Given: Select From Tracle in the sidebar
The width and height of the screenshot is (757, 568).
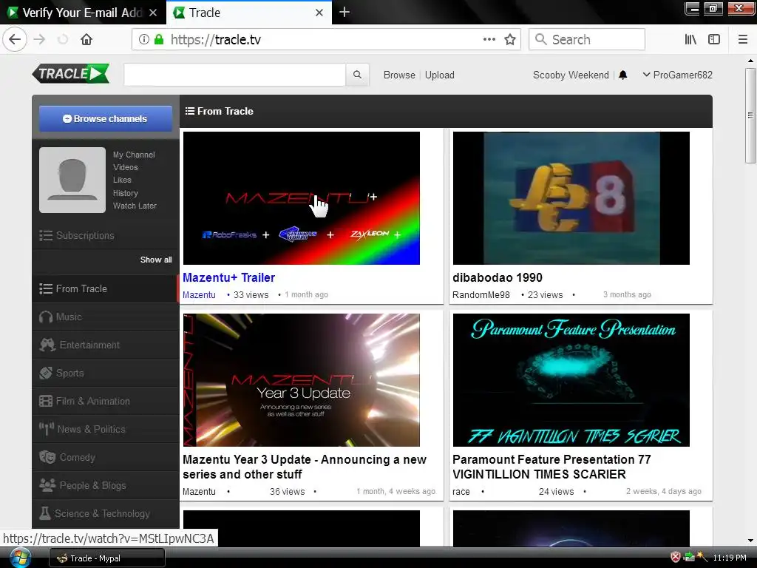Looking at the screenshot, I should coord(106,289).
